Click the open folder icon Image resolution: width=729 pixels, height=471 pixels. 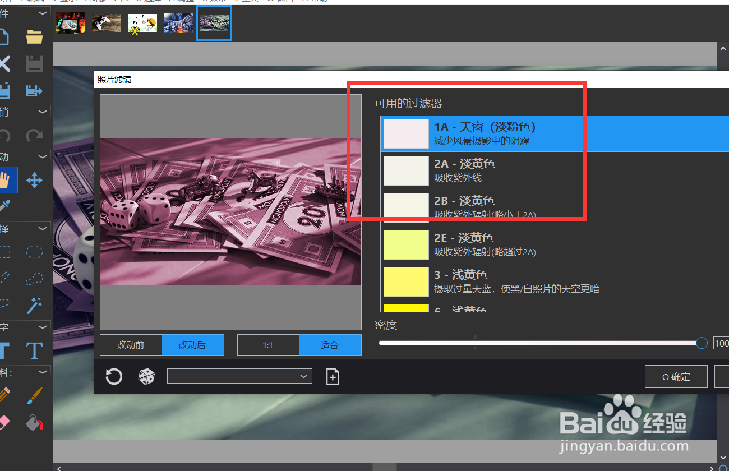click(35, 37)
